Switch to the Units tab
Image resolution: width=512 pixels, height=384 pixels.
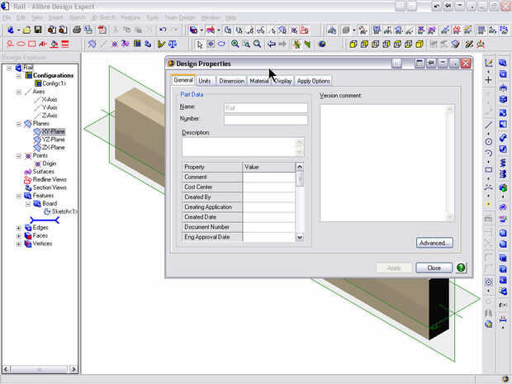click(204, 81)
